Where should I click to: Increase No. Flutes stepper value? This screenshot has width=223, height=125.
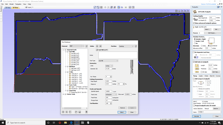pyautogui.click(x=111, y=76)
